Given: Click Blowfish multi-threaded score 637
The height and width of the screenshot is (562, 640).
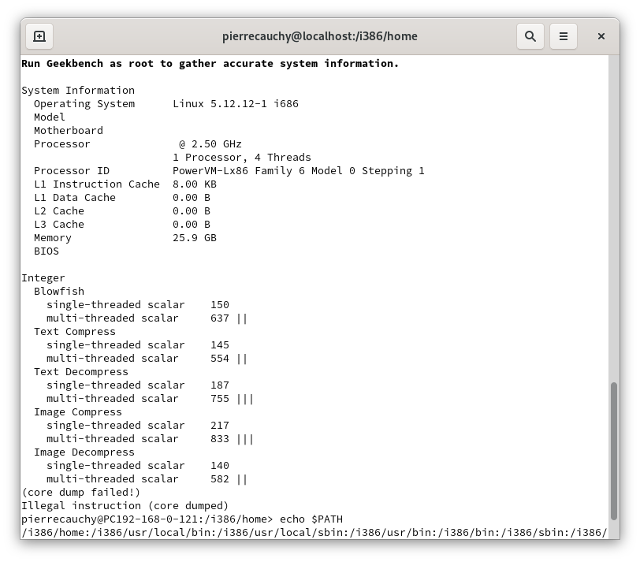Looking at the screenshot, I should coord(220,318).
